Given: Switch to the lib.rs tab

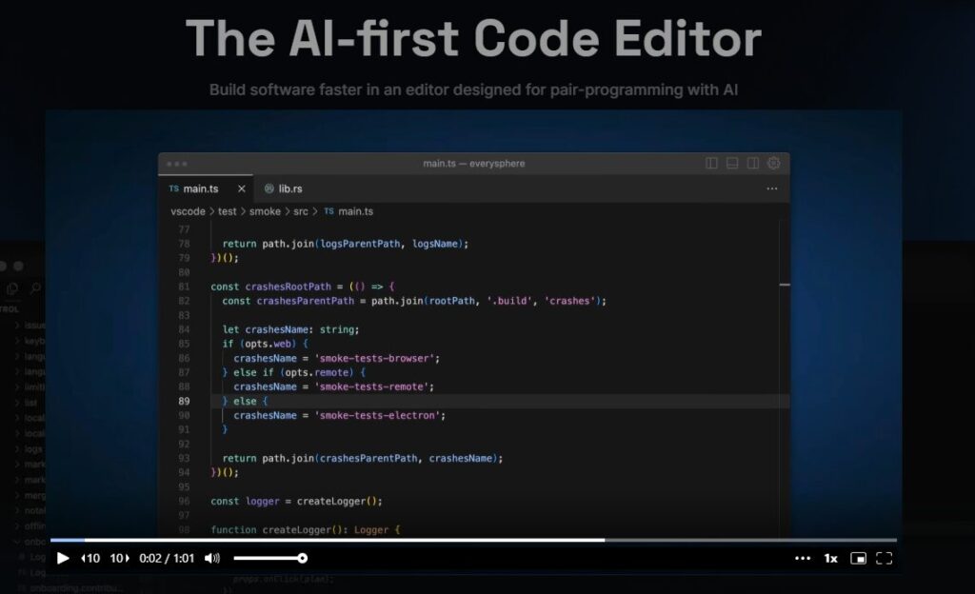Looking at the screenshot, I should pos(284,188).
